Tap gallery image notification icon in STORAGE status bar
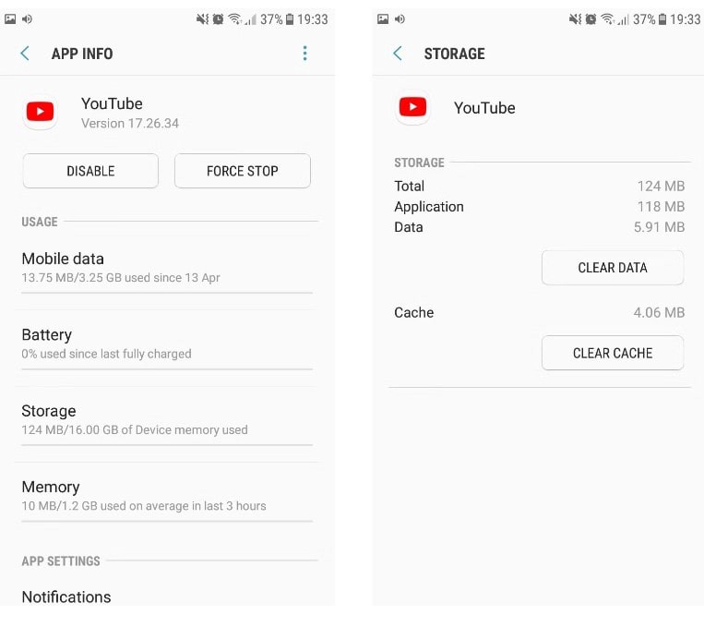 [x=383, y=18]
